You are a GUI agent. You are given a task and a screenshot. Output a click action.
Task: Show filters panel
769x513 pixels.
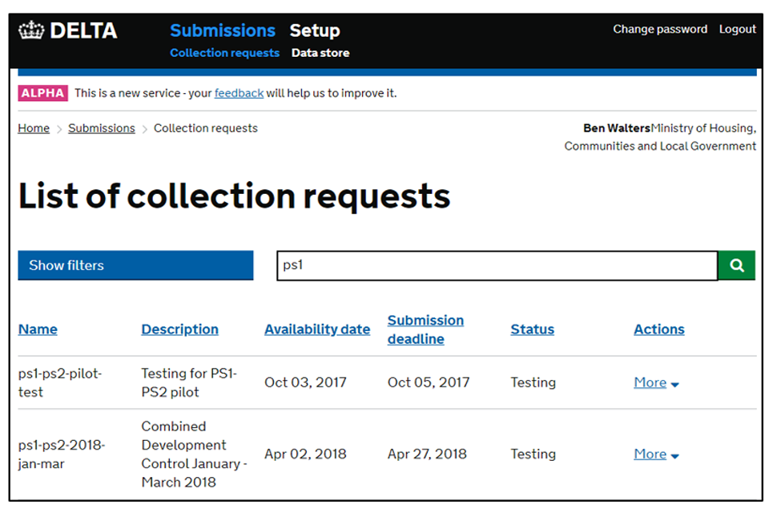click(x=135, y=265)
